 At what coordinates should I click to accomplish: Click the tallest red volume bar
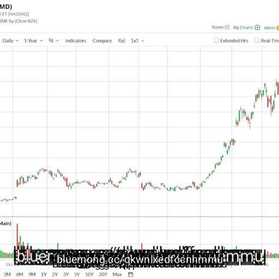pyautogui.click(x=17, y=241)
